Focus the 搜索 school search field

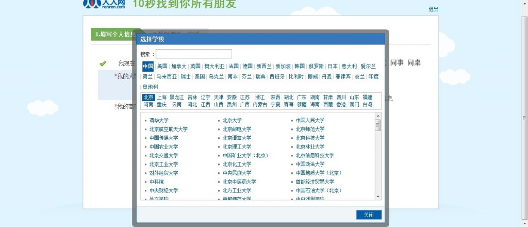coord(194,54)
